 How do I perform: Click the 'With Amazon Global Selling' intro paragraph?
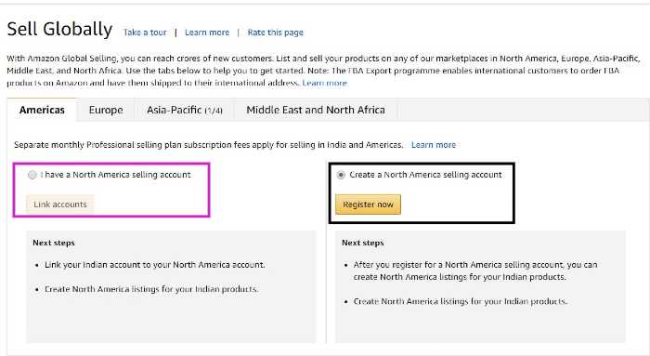click(323, 71)
